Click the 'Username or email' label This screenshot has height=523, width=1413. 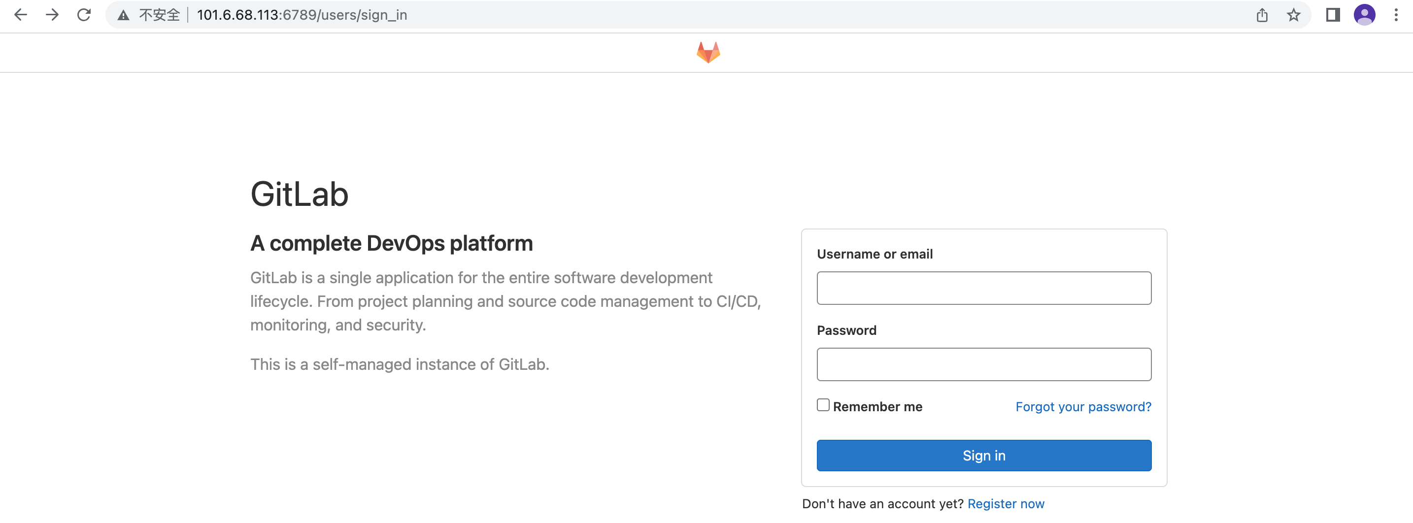click(875, 255)
